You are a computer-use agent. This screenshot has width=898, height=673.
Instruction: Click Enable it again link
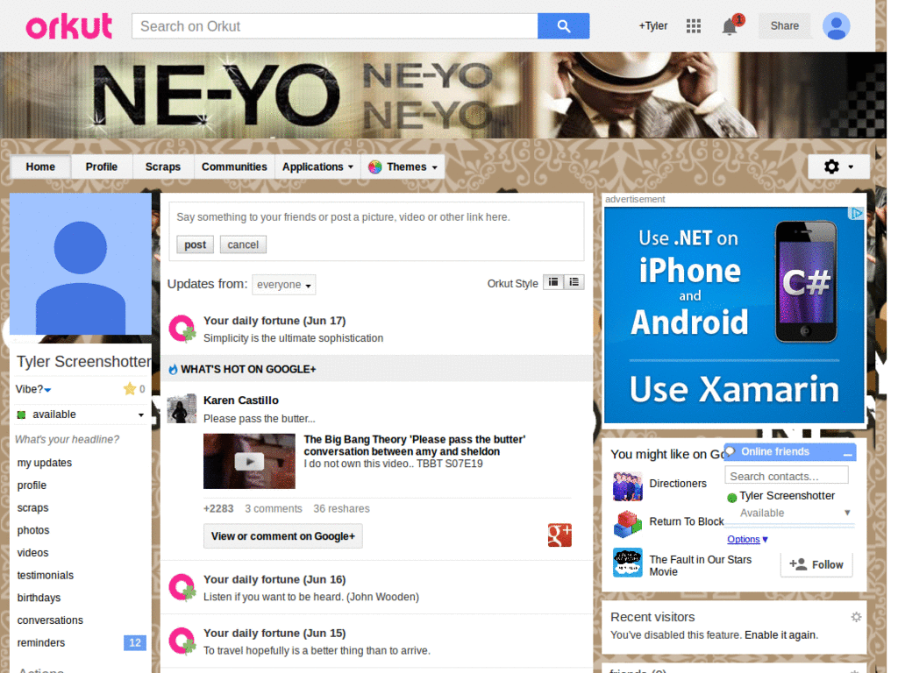[x=781, y=634]
